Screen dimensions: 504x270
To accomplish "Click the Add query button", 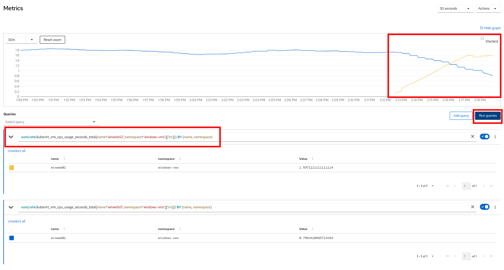I will click(x=461, y=116).
